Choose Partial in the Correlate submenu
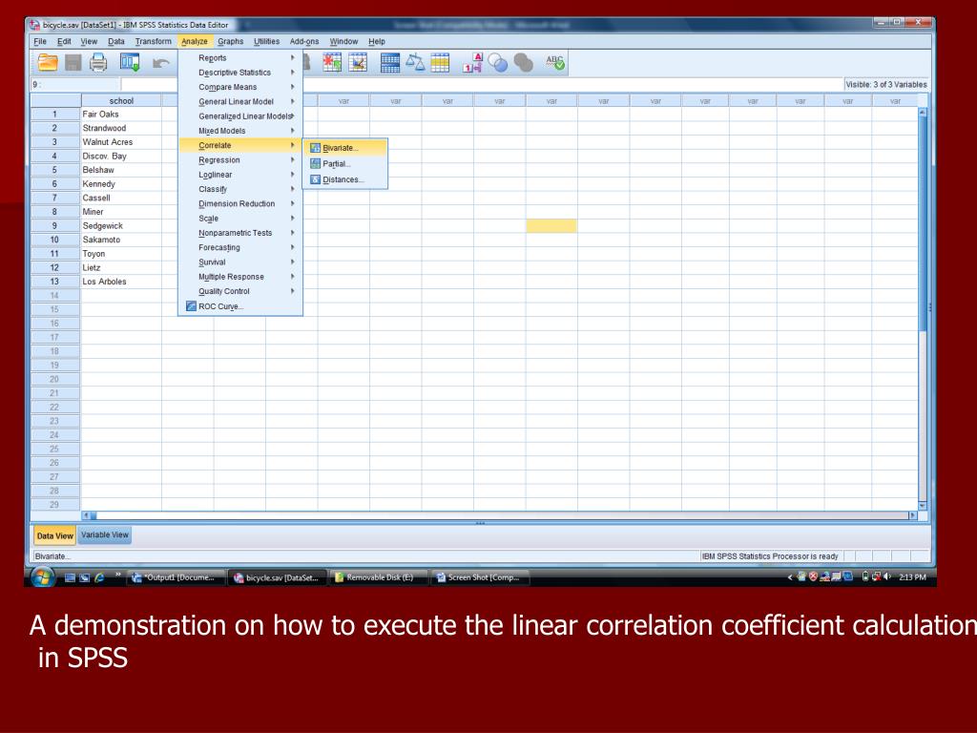 click(x=345, y=163)
